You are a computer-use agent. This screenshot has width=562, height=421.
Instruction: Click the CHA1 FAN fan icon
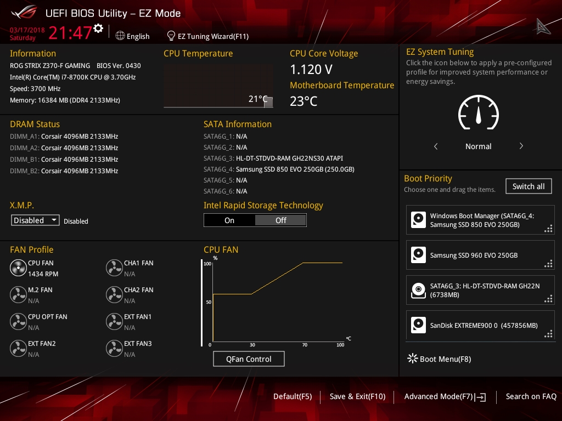pos(114,268)
